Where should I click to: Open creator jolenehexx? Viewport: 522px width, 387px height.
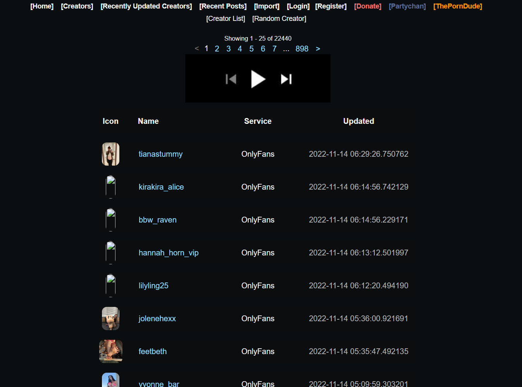pos(157,319)
